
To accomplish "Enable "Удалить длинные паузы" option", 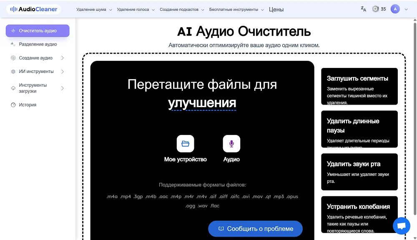I will coord(359,129).
